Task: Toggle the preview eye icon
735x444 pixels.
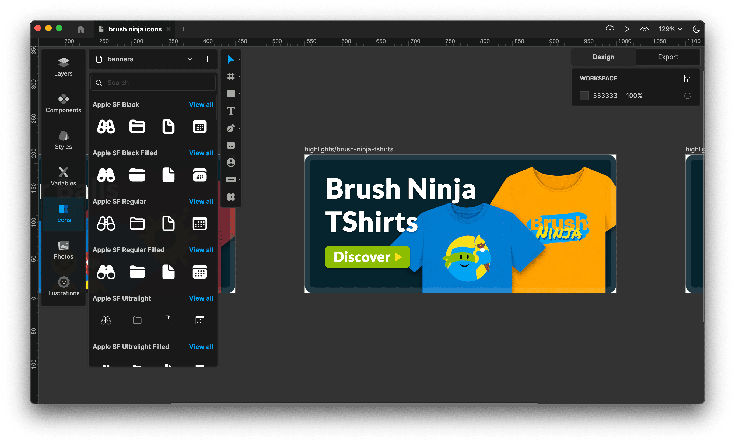Action: 644,29
